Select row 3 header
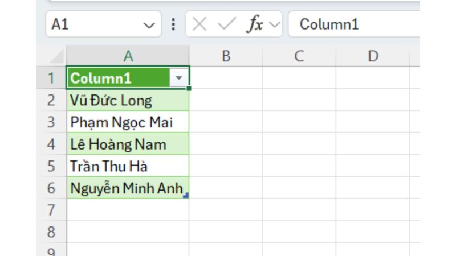This screenshot has height=256, width=456. [x=51, y=122]
